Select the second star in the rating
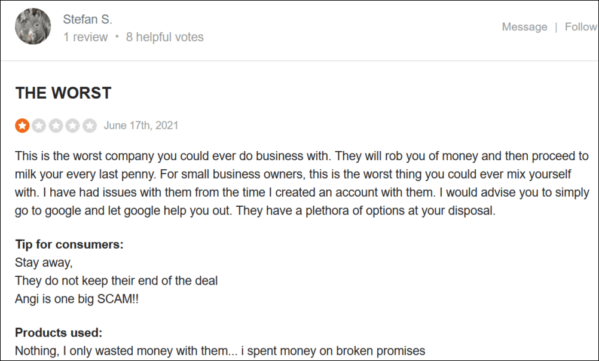The image size is (599, 361). point(39,125)
